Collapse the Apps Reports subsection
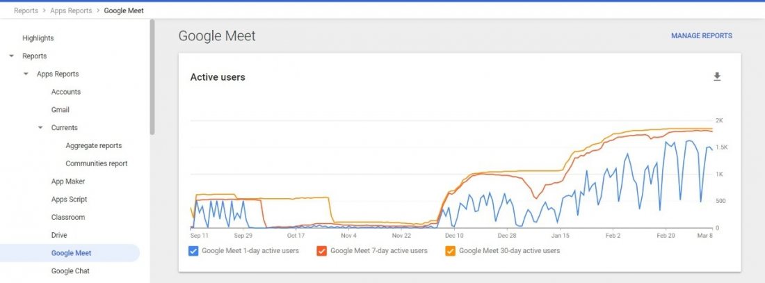This screenshot has width=765, height=283. tap(26, 74)
